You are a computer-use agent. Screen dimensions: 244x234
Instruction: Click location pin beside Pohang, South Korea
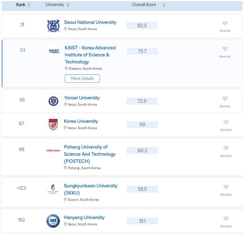[65, 168]
